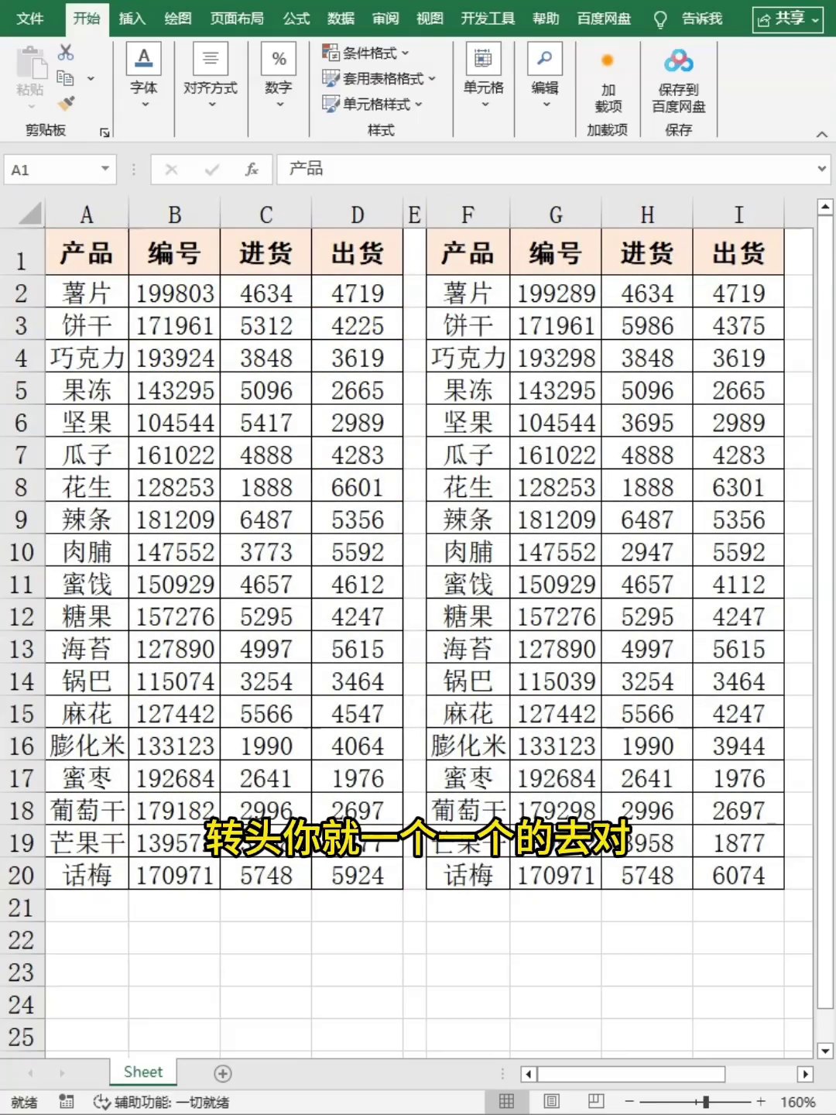Open the Name Box dropdown arrow
The height and width of the screenshot is (1115, 836).
[104, 169]
